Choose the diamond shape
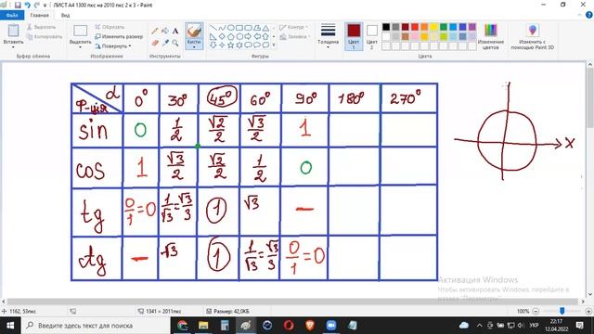 click(222, 37)
